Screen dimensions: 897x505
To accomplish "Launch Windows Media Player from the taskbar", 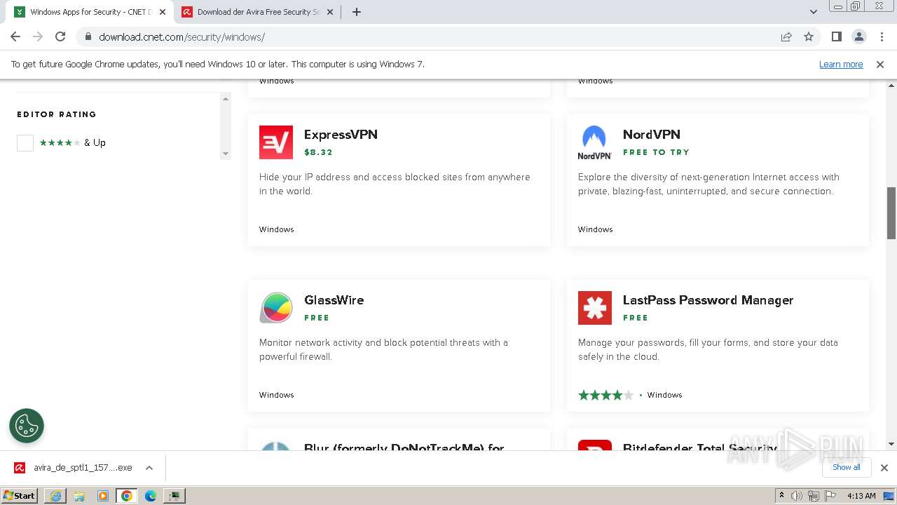I will (x=103, y=496).
